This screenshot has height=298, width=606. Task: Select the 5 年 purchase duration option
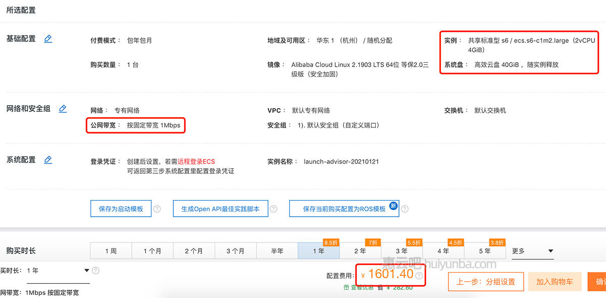pos(484,251)
